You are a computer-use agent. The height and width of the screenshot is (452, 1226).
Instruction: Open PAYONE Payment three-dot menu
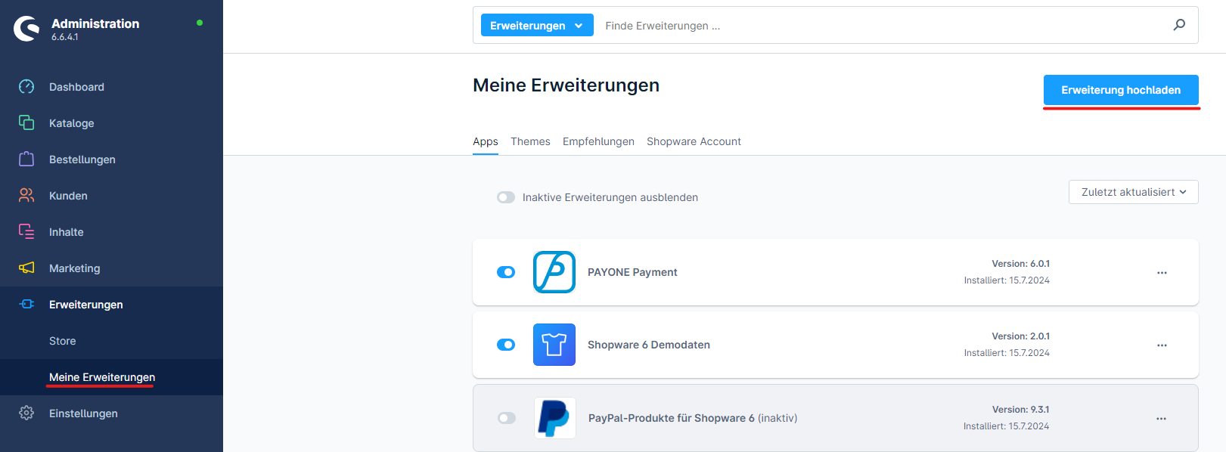tap(1162, 272)
